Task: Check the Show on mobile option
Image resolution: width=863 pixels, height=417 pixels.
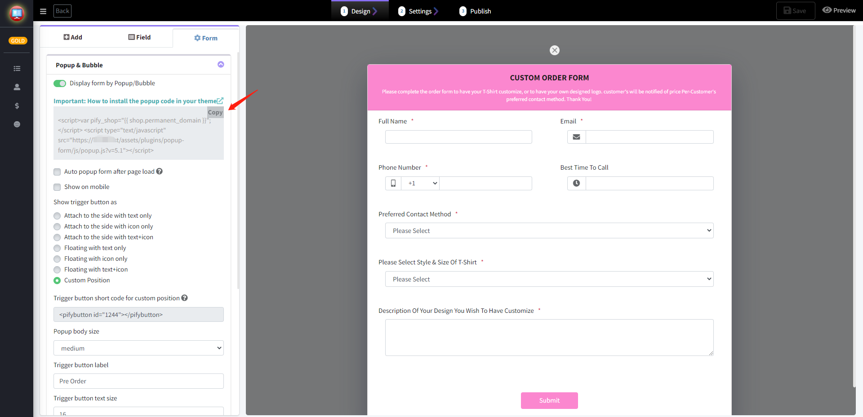Action: pos(57,187)
